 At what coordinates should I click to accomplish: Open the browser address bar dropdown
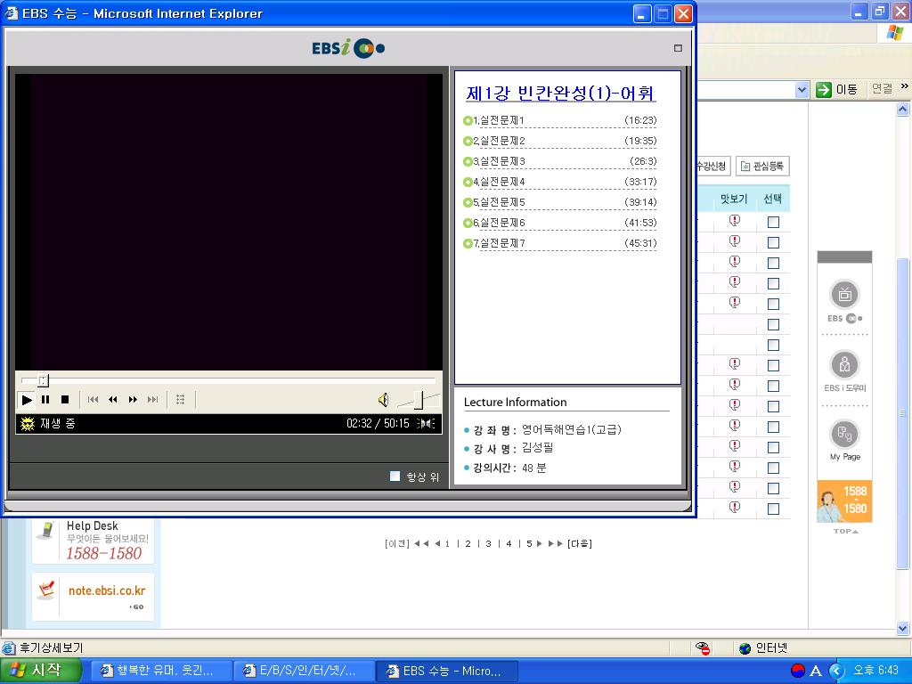801,89
